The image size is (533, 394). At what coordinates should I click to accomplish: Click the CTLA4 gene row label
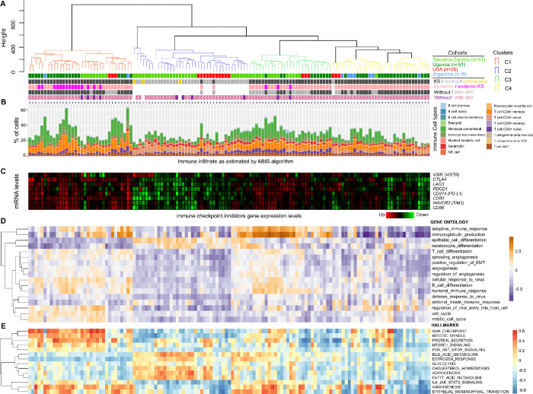[x=439, y=179]
